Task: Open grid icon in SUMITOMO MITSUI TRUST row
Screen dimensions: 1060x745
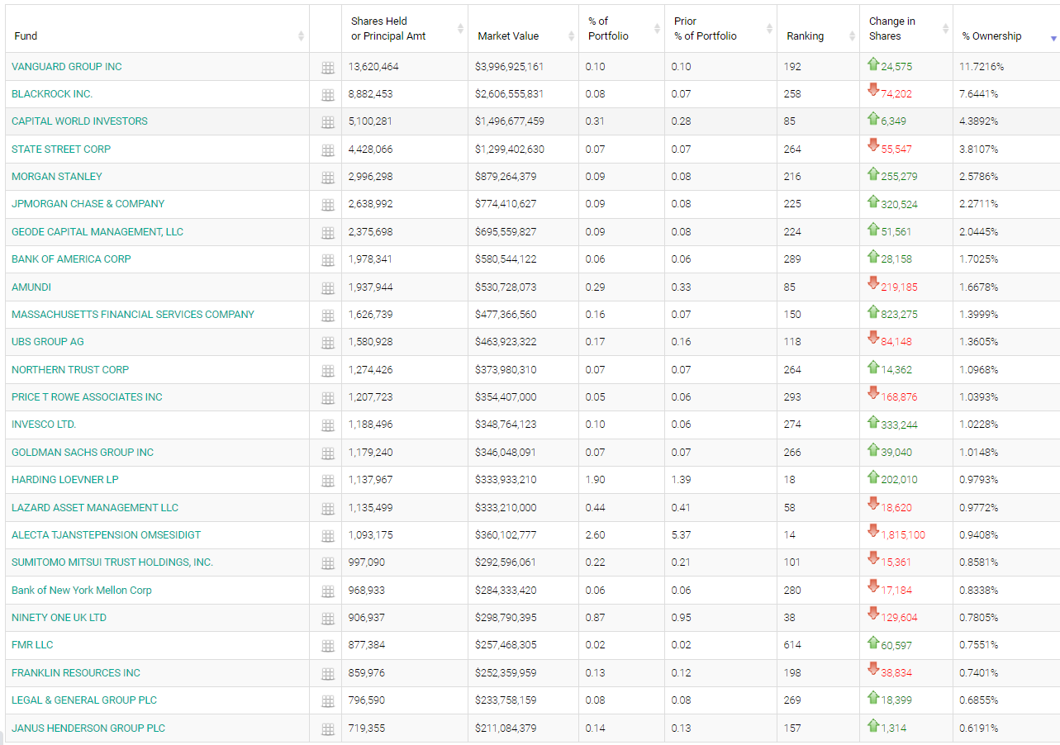Action: pyautogui.click(x=327, y=563)
